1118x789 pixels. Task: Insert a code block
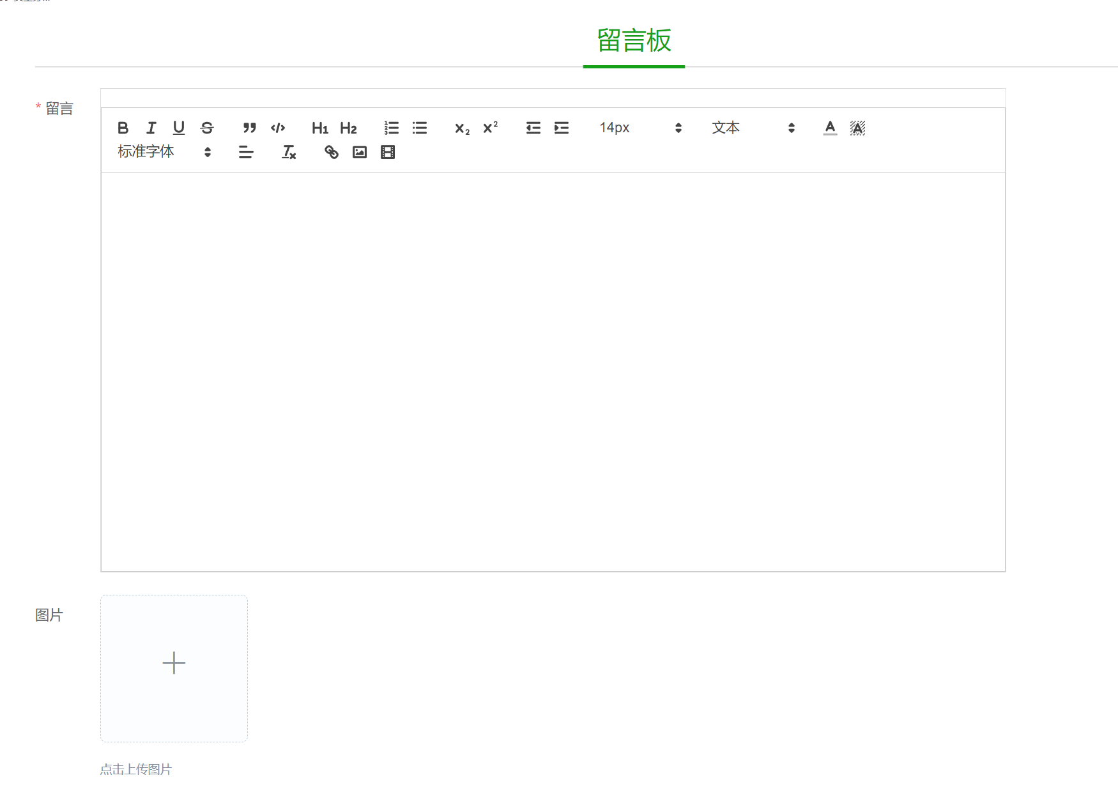pyautogui.click(x=277, y=128)
